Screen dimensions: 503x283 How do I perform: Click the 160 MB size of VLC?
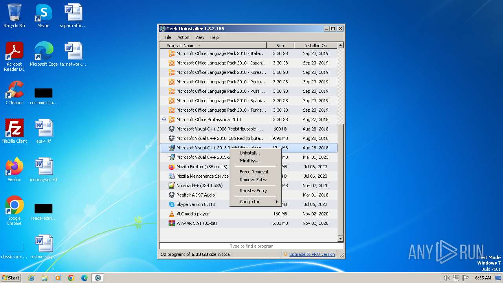point(280,214)
